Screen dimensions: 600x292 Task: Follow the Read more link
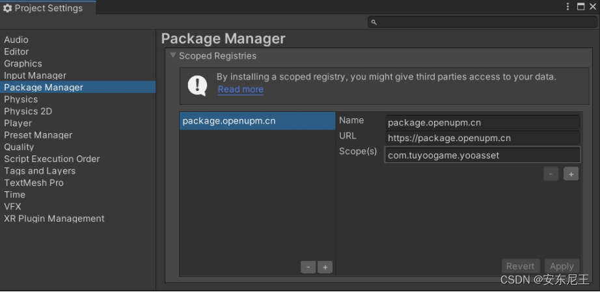tap(241, 90)
